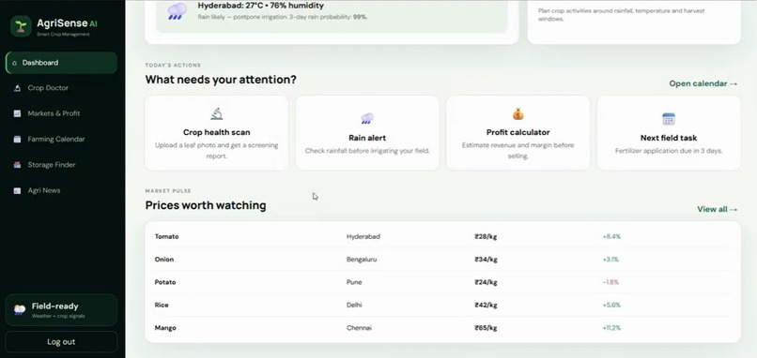Viewport: 757px width, 358px height.
Task: Go to Crop Doctor page
Action: pyautogui.click(x=61, y=88)
